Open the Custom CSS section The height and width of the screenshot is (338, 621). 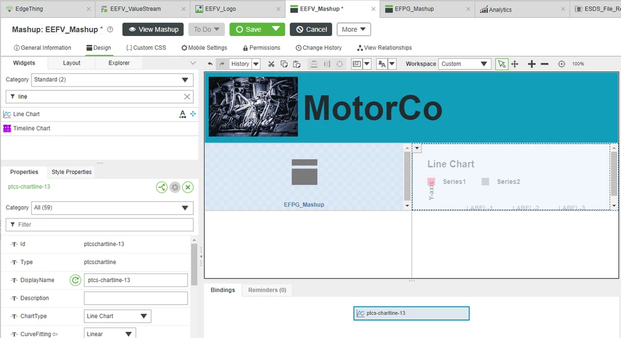pyautogui.click(x=145, y=47)
